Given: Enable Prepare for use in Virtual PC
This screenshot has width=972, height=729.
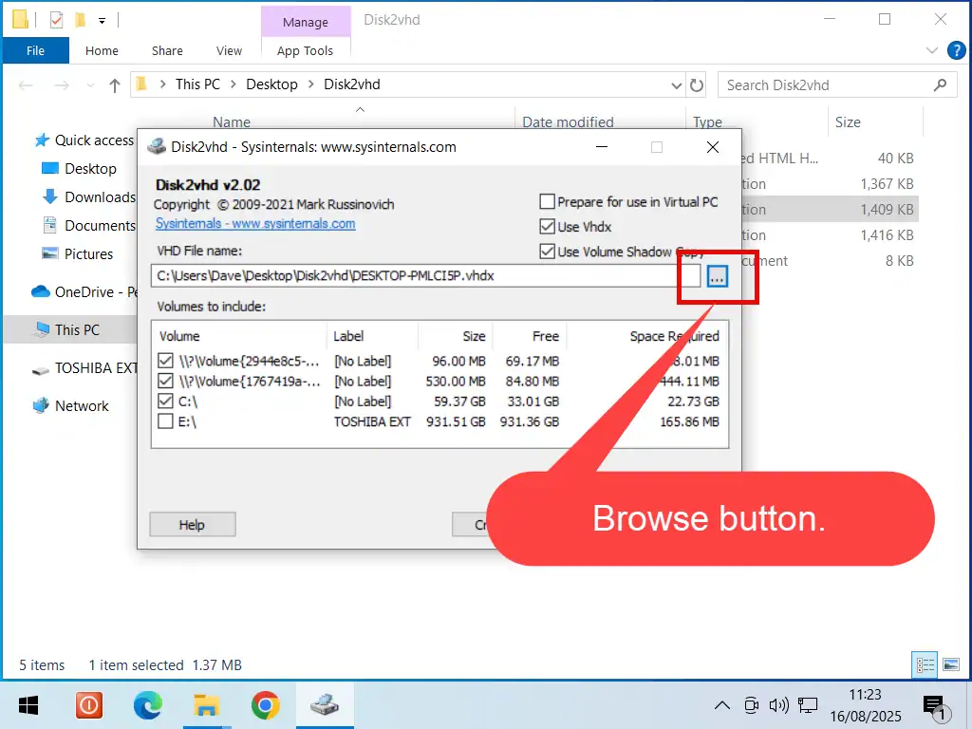Looking at the screenshot, I should (547, 201).
